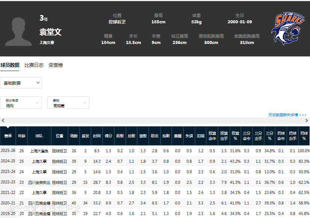Viewport: 310px width, 218px height.
Task: Click the 犯规 column header
Action: pyautogui.click(x=201, y=136)
